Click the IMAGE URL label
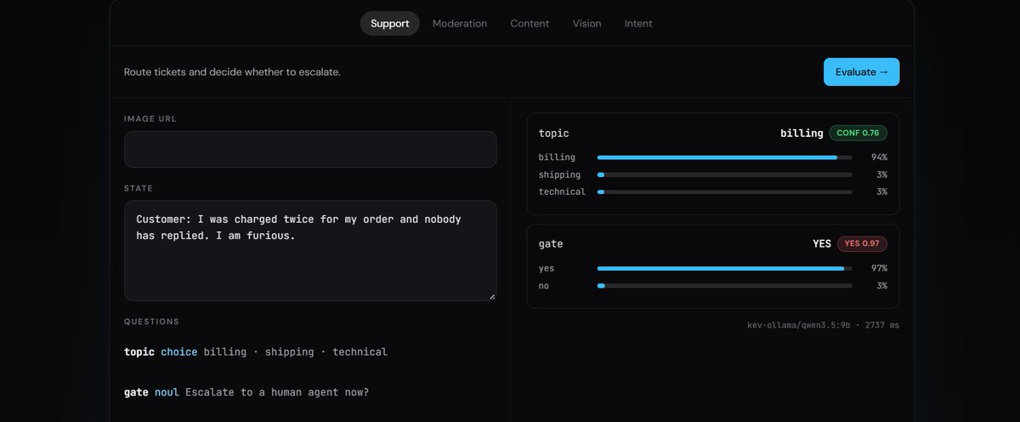 tap(150, 118)
